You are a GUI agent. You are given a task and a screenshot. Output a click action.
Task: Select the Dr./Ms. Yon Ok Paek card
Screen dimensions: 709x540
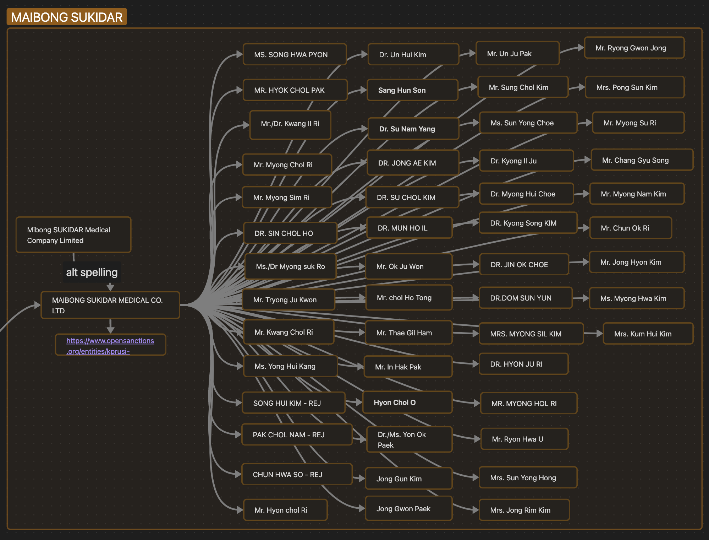point(409,439)
